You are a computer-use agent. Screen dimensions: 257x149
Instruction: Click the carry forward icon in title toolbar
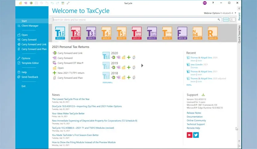26,3
